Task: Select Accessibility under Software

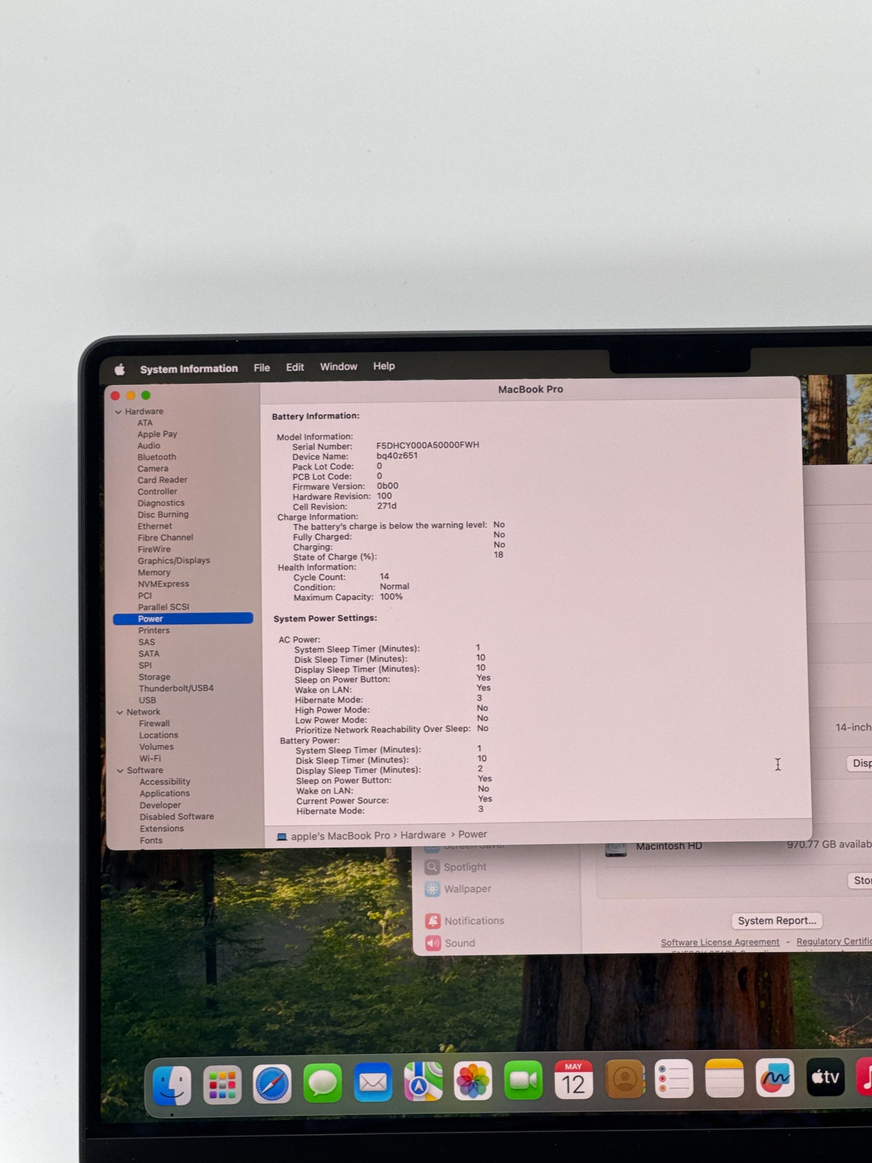Action: pyautogui.click(x=165, y=782)
